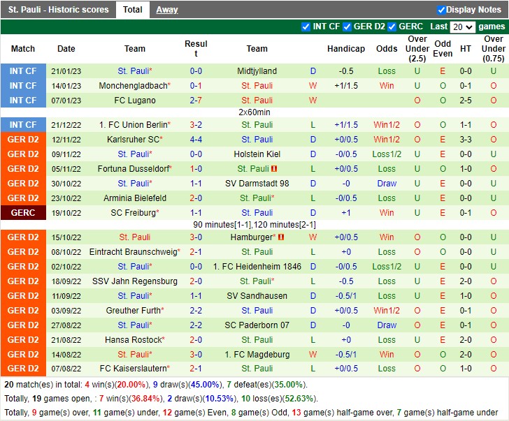
Task: Switch to the Total tab
Action: coord(132,10)
